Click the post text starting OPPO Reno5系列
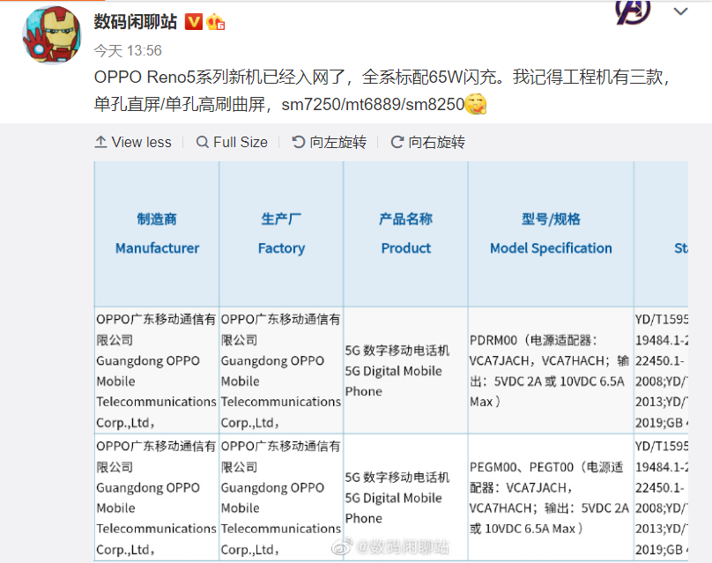712x563 pixels. 382,91
